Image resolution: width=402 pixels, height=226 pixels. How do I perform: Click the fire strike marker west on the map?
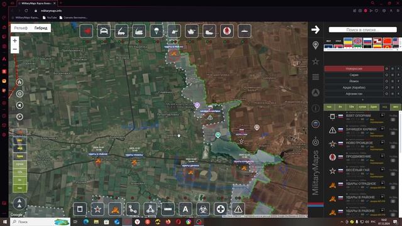point(98,161)
